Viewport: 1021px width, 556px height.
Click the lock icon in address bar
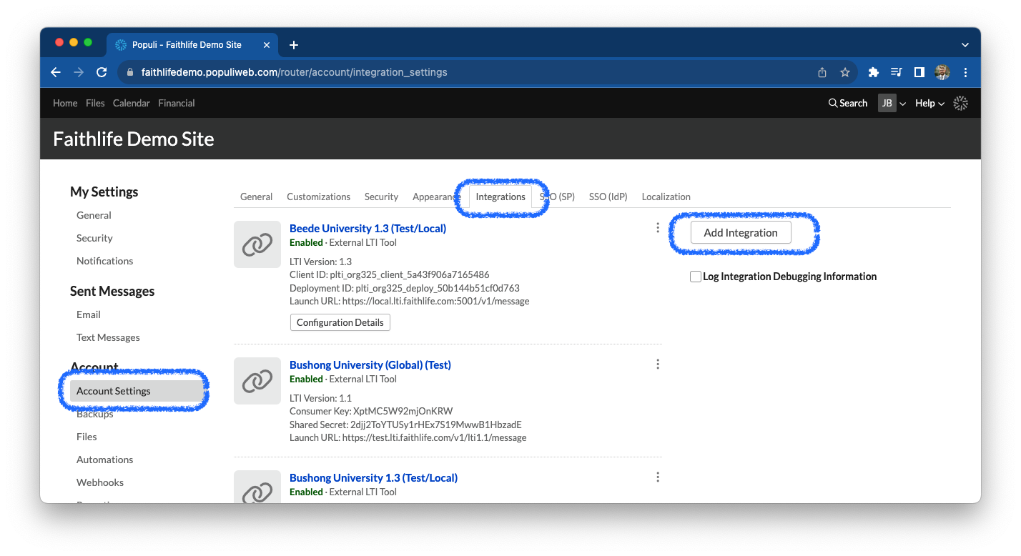click(129, 72)
